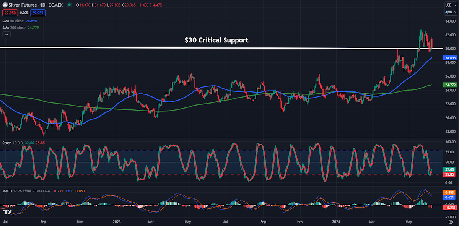
Task: Open chart settings gear icon near time axis
Action: [x=451, y=222]
